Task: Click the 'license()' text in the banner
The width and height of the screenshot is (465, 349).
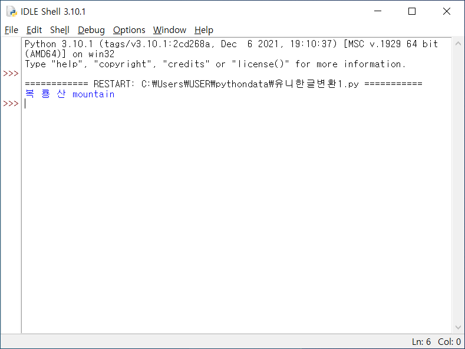Action: pyautogui.click(x=260, y=64)
